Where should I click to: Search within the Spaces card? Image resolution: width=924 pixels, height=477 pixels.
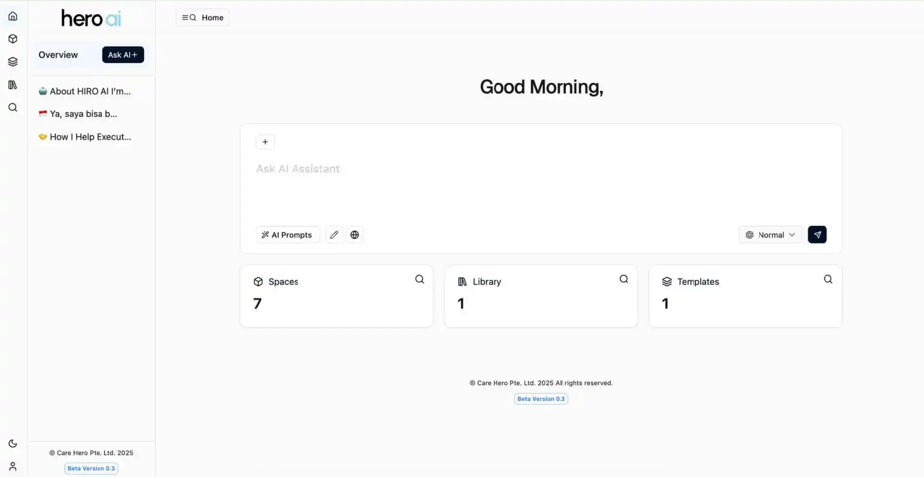tap(419, 279)
